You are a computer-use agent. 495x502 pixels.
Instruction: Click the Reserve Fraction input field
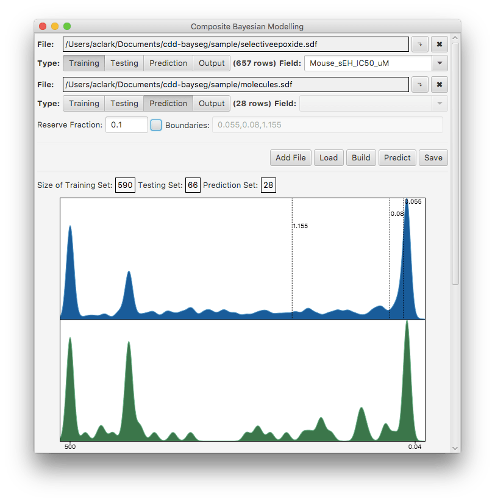coord(127,125)
